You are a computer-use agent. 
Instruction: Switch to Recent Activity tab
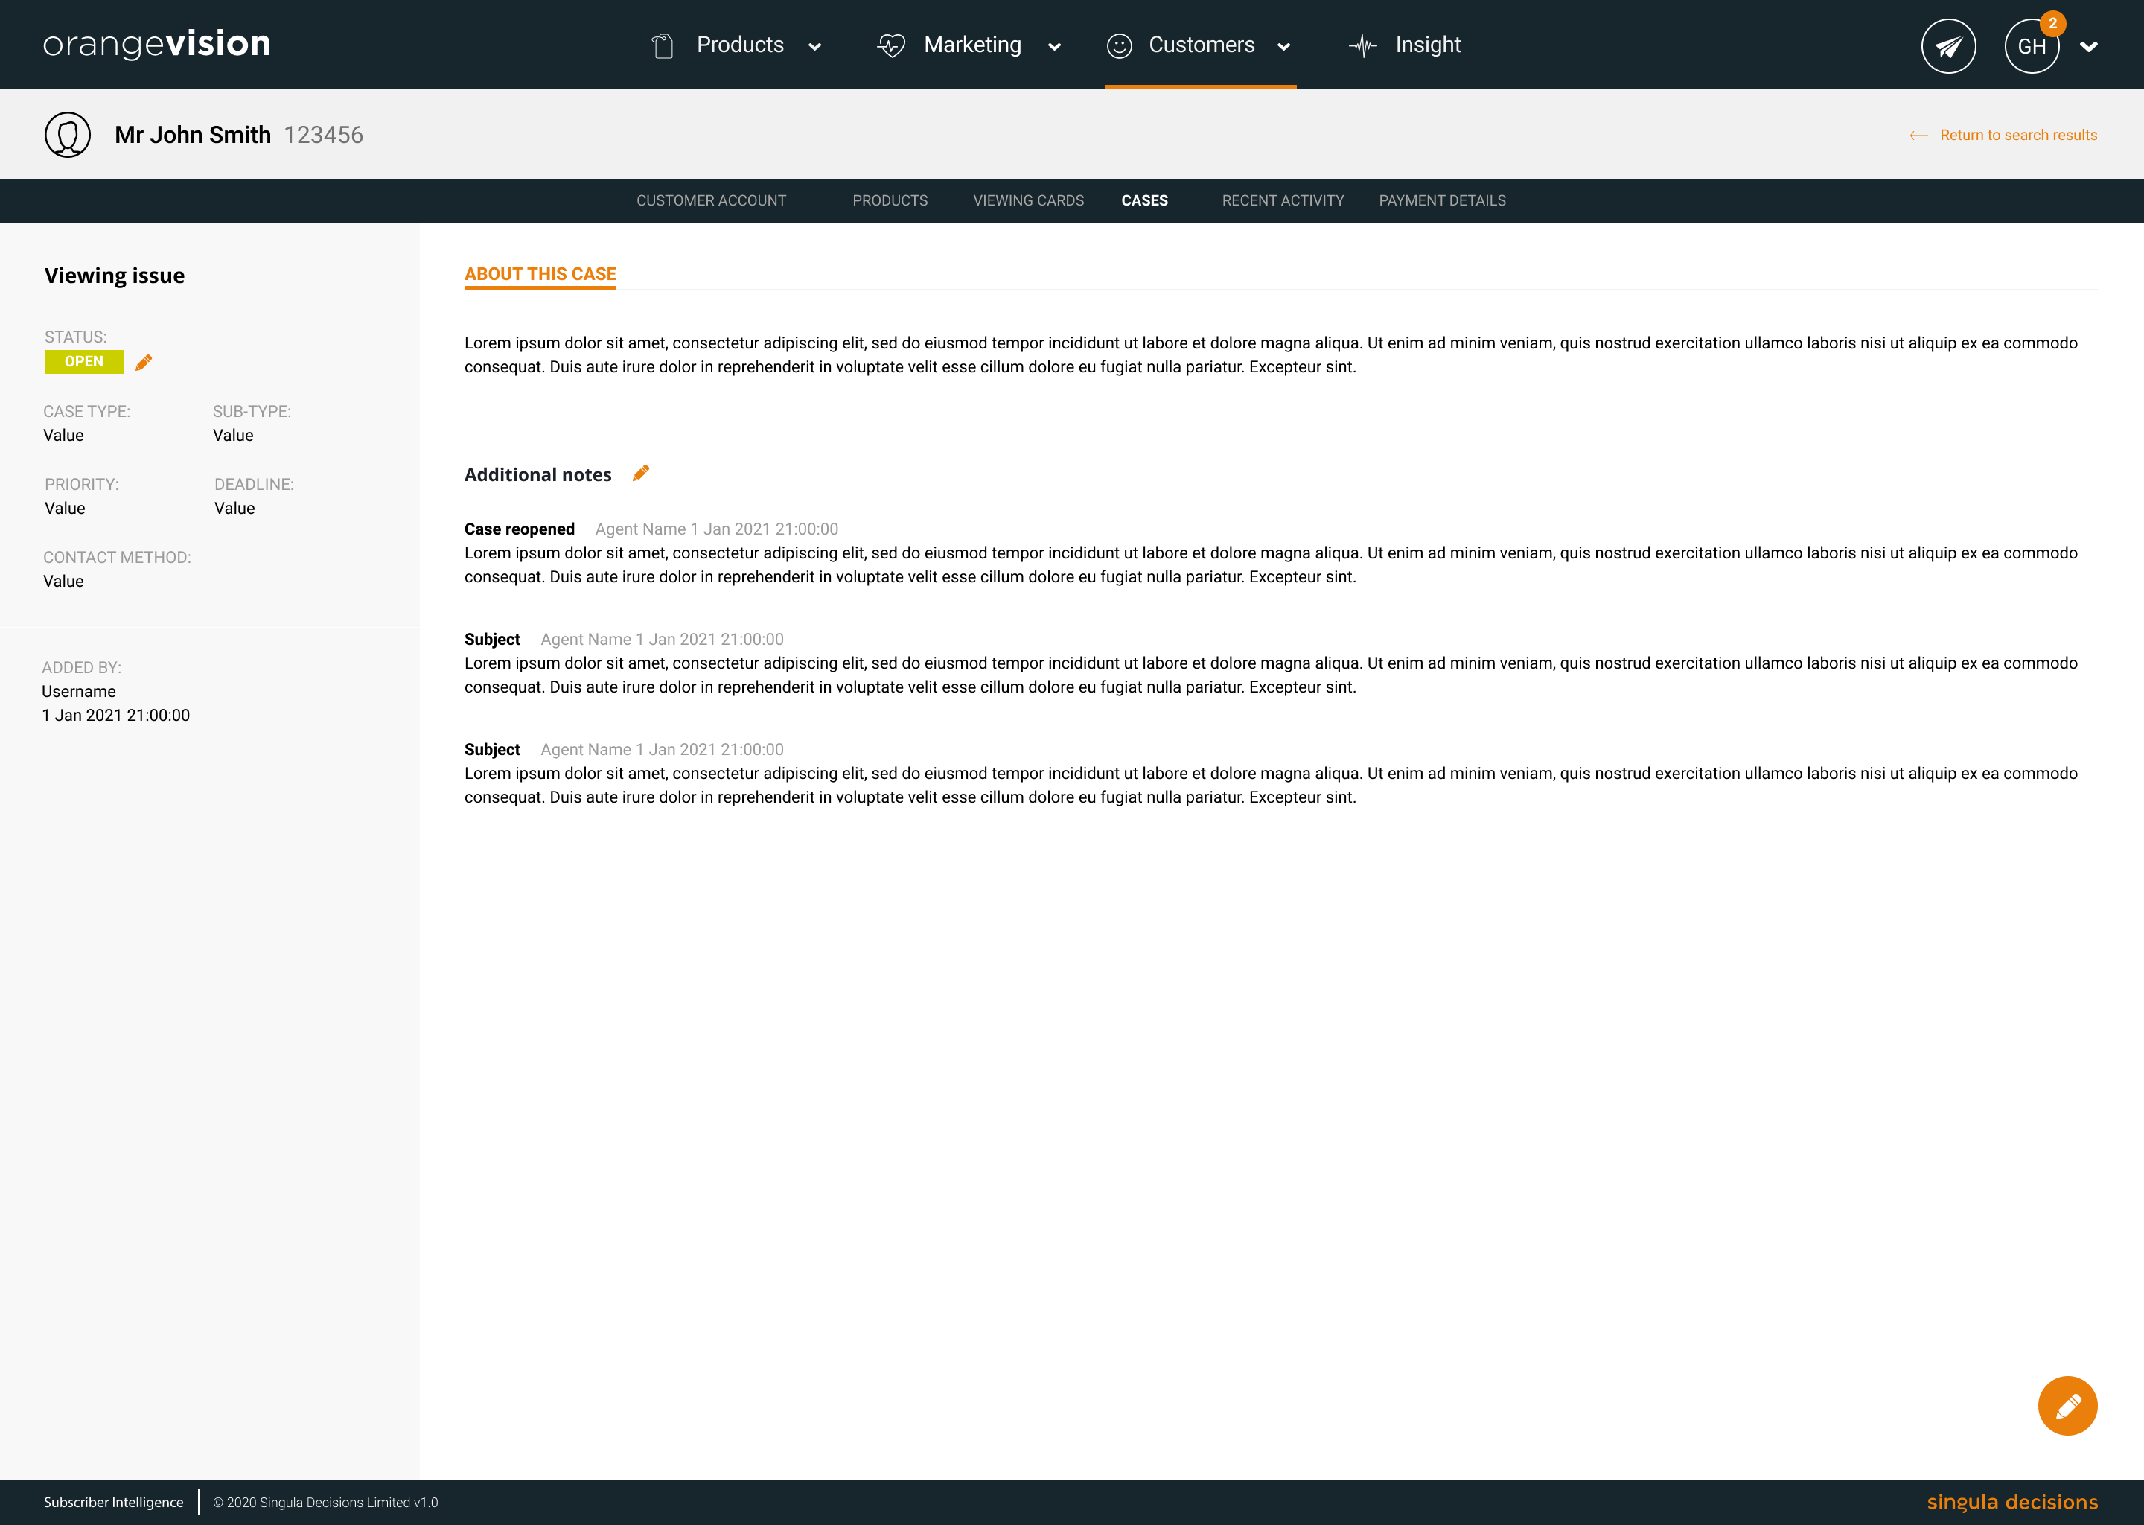click(x=1282, y=201)
